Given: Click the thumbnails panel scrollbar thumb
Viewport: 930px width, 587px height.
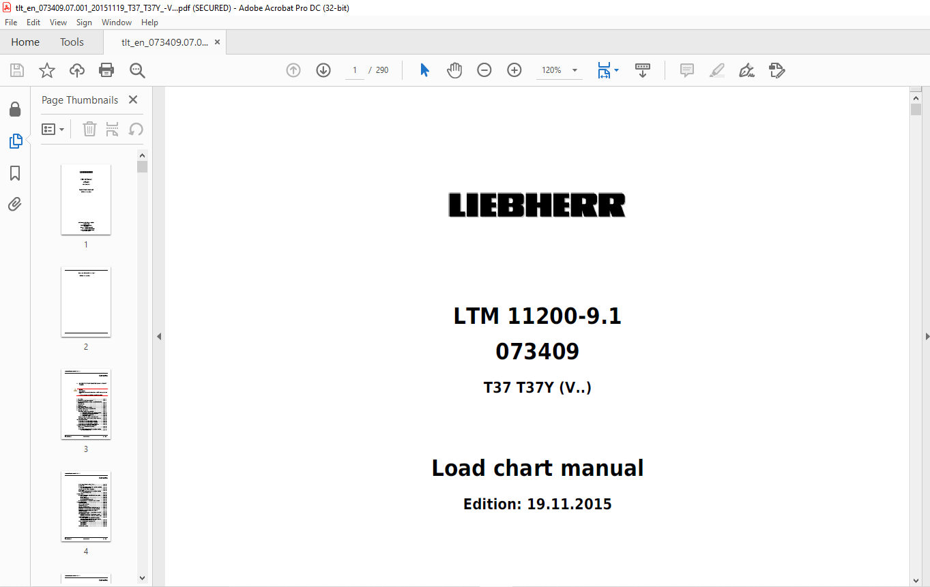Looking at the screenshot, I should [x=142, y=167].
